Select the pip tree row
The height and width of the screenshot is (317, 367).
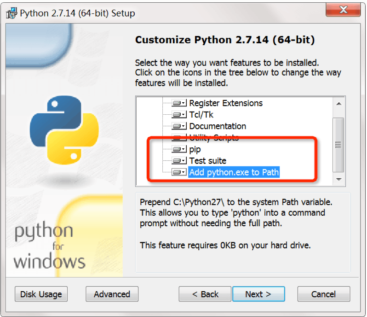click(x=195, y=149)
